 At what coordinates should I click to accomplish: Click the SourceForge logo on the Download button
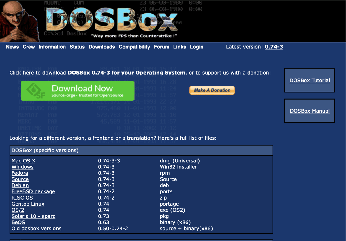click(x=36, y=91)
